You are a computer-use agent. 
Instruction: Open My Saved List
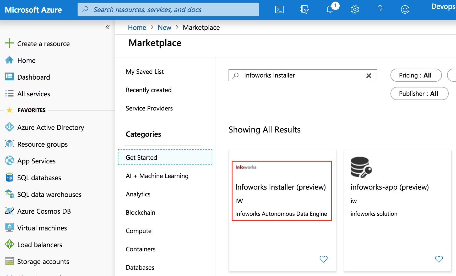tap(145, 72)
